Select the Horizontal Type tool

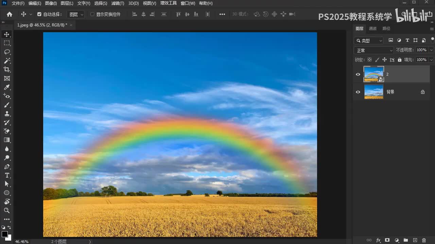[7, 175]
